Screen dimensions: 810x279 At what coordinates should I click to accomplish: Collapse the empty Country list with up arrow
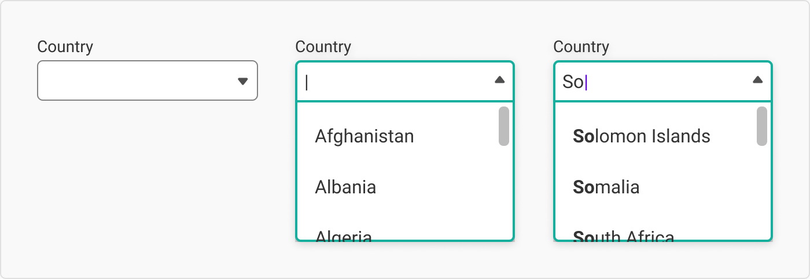coord(500,80)
